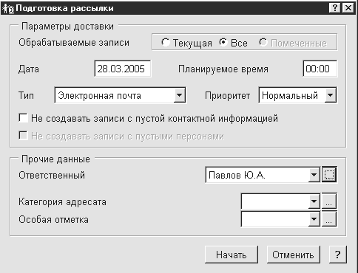Viewport: 358px width, 273px height.
Task: Click ellipsis button for Категория адресата
Action: coord(329,201)
